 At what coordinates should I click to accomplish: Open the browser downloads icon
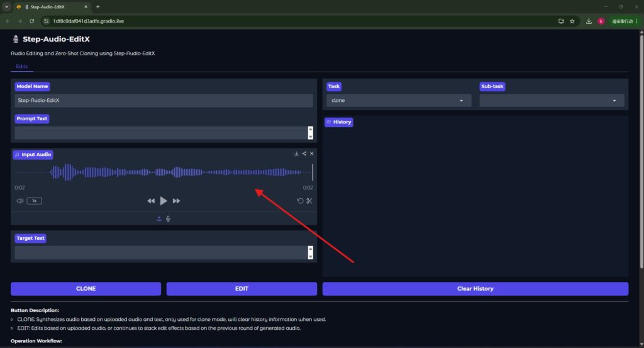(589, 21)
